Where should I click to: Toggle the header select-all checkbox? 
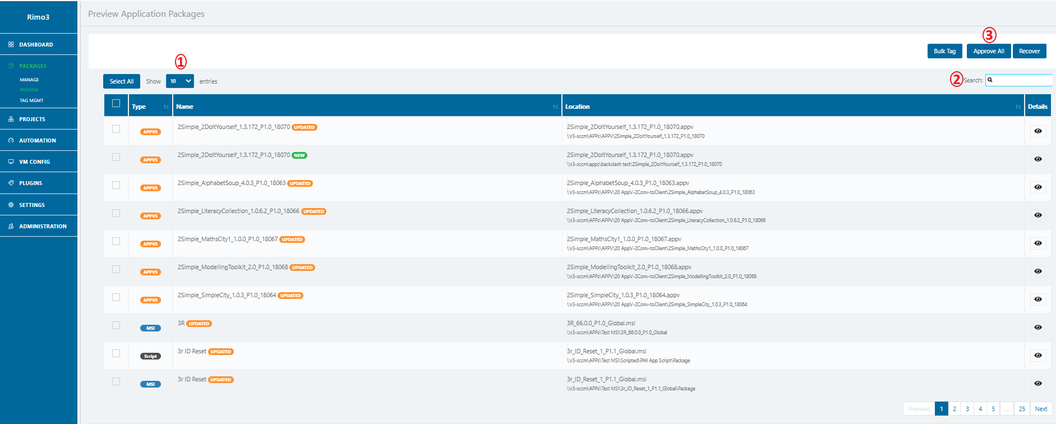[116, 103]
